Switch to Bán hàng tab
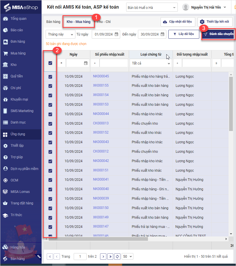236x266 pixels. click(x=53, y=22)
